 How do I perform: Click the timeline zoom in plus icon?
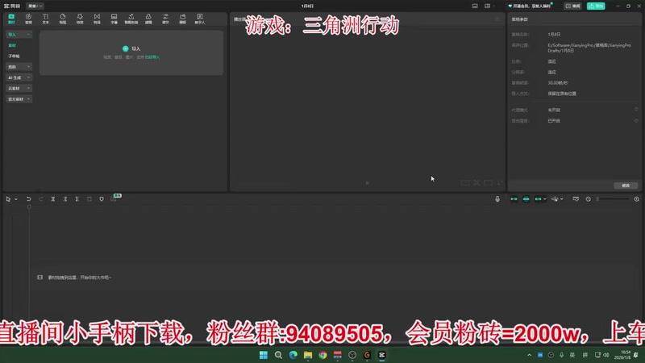pos(636,199)
